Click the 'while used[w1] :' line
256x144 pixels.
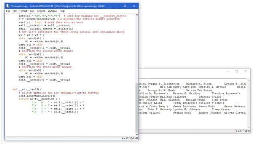pos(32,38)
